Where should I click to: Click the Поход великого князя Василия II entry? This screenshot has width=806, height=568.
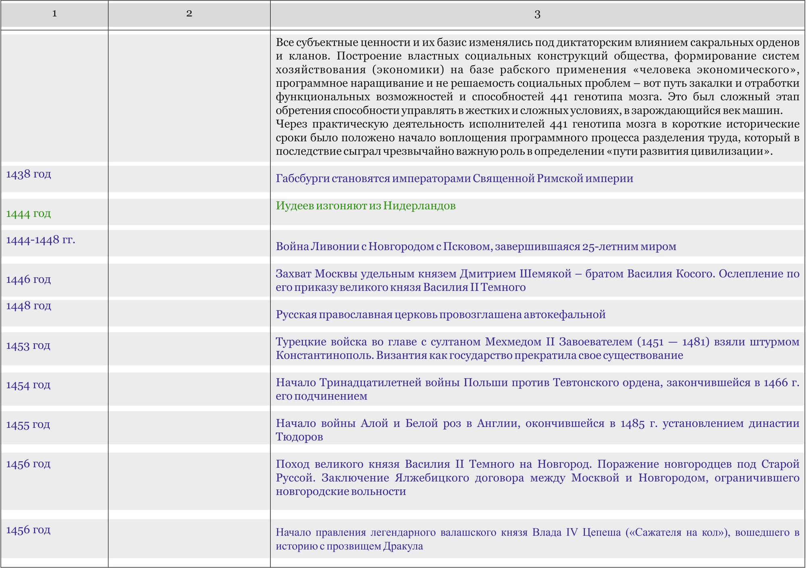[x=538, y=478]
